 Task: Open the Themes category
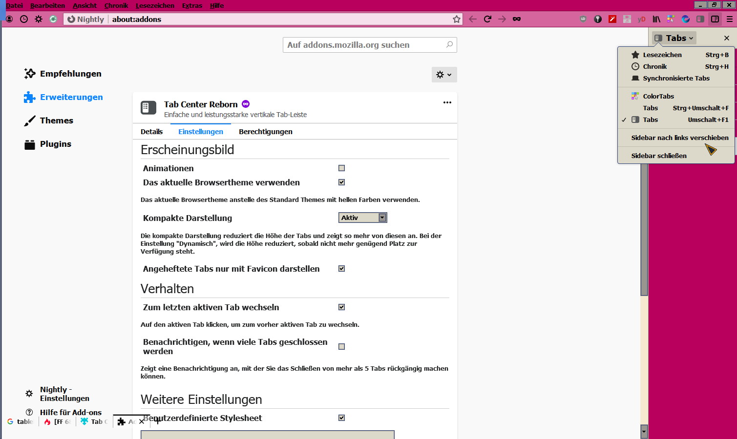coord(56,120)
